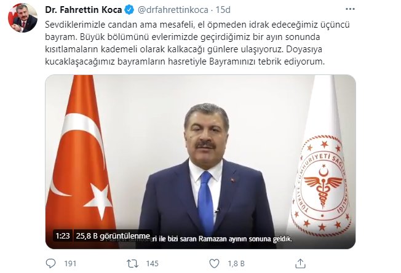Open the @drfahrettinkoca handle link
The width and height of the screenshot is (401, 273).
tap(173, 10)
